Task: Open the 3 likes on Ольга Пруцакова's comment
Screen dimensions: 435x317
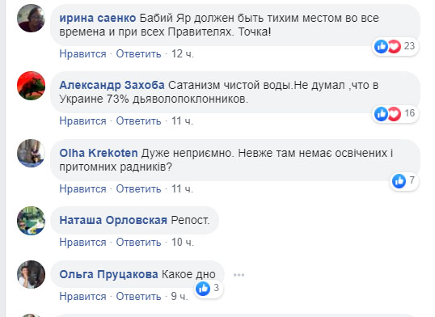Action: [x=208, y=289]
